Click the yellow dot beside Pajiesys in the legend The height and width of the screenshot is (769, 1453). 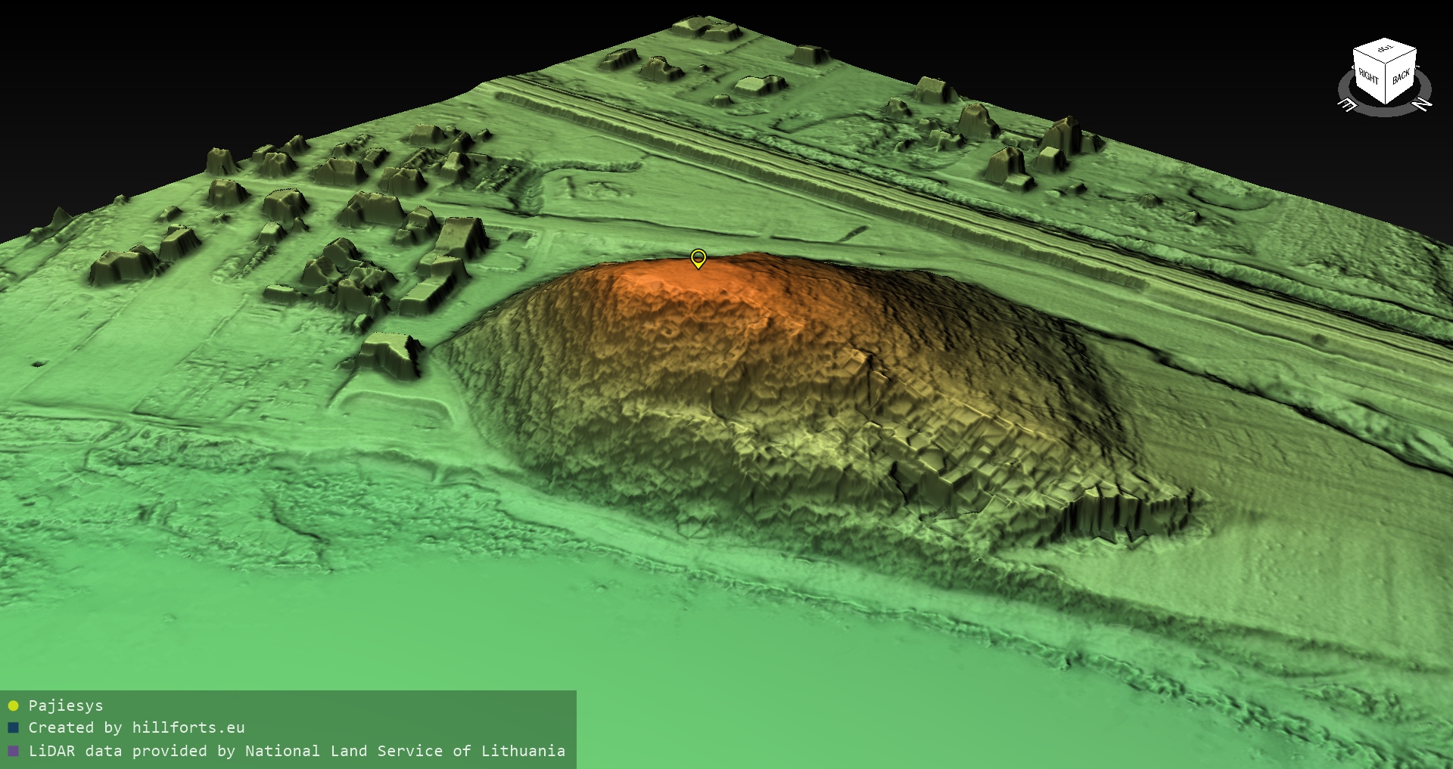pos(13,706)
